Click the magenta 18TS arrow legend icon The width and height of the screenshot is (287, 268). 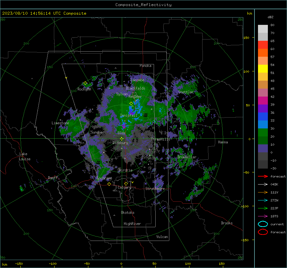point(263,216)
